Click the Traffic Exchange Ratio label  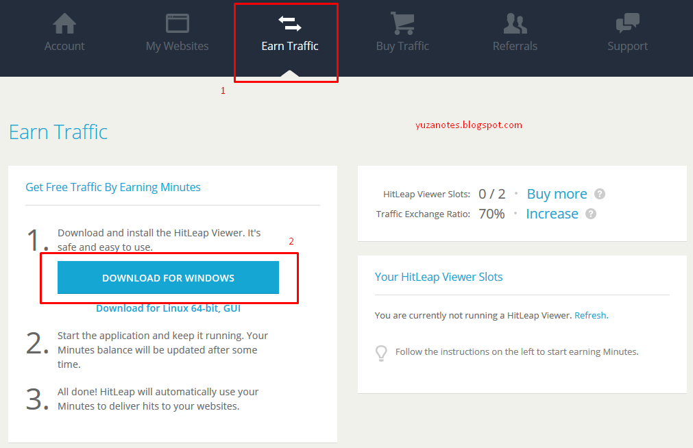[x=423, y=214]
